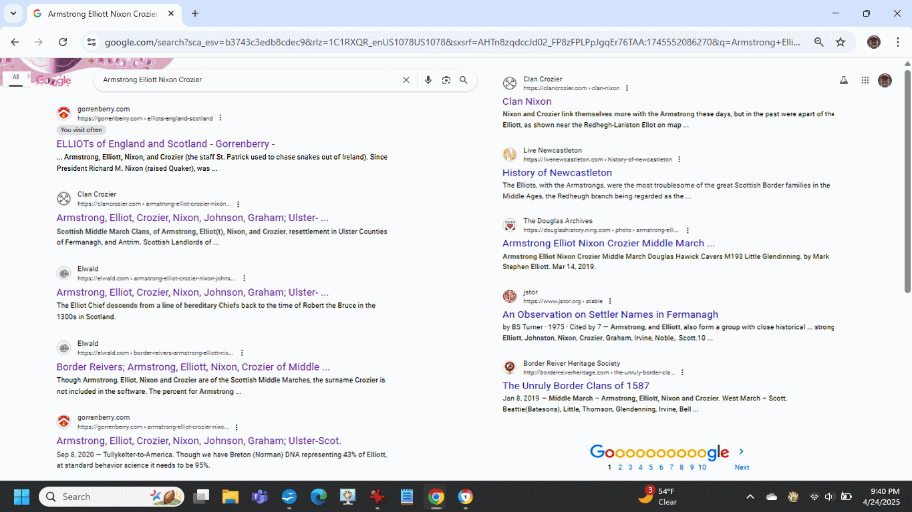The height and width of the screenshot is (512, 912).
Task: Open the clock showing 9:40 PM 4/24/2025
Action: 881,497
